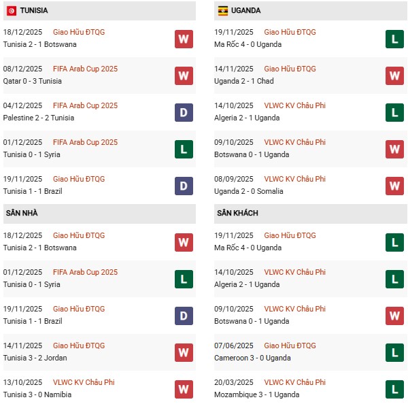Viewport: 408px width, 404px height.
Task: Click the W badge for Uganda 2 - 0 Somalia
Action: [395, 186]
